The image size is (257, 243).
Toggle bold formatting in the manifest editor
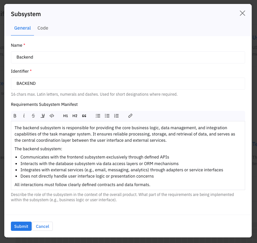tap(15, 116)
